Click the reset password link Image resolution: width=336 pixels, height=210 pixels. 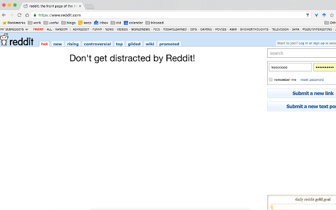point(312,80)
